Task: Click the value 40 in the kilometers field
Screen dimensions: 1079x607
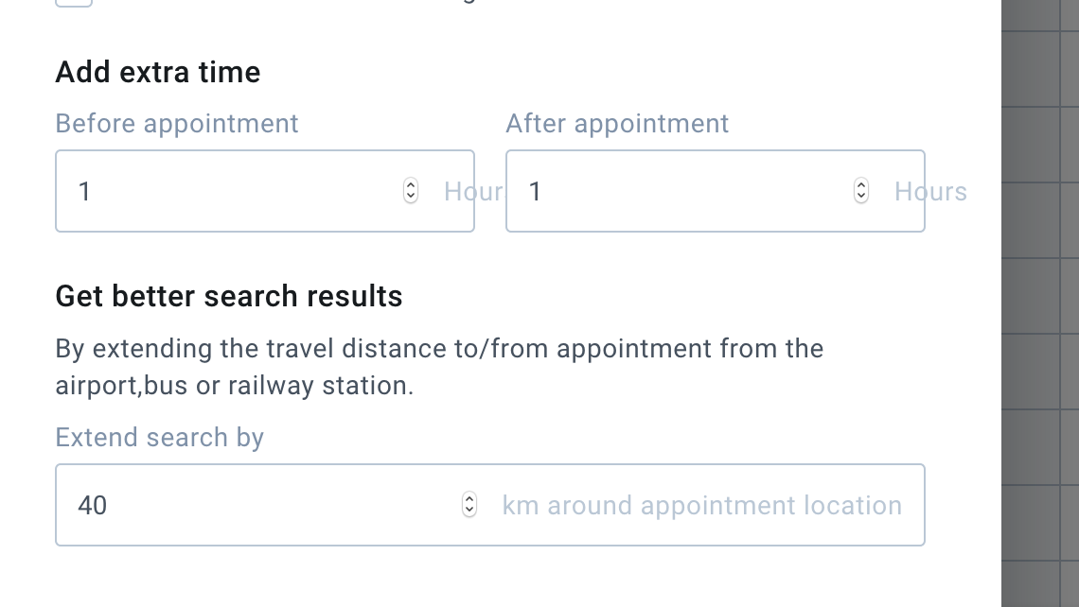Action: (92, 505)
